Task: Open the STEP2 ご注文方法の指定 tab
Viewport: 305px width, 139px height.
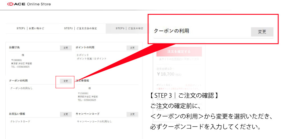Action: pyautogui.click(x=80, y=28)
